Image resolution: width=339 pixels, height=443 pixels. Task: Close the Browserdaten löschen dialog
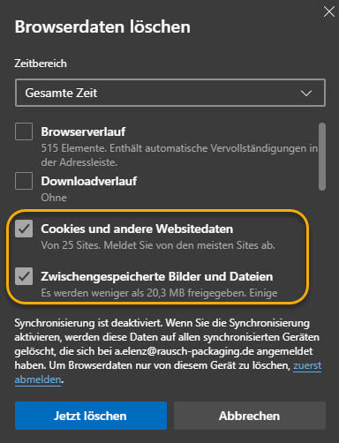(x=329, y=12)
